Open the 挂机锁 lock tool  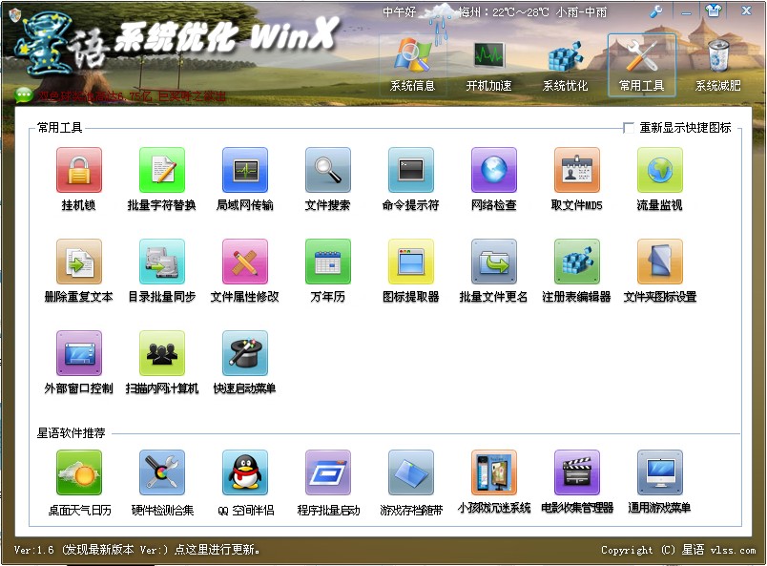click(79, 171)
